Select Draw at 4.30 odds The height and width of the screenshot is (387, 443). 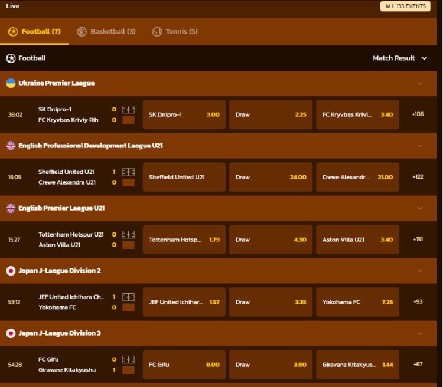coord(271,240)
